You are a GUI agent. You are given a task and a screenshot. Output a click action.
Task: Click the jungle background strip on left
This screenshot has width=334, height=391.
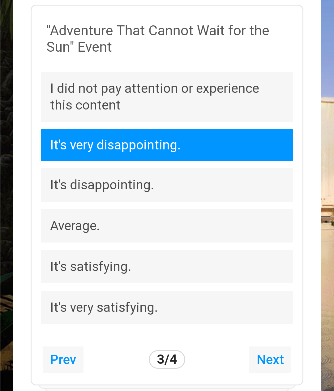(x=6, y=195)
